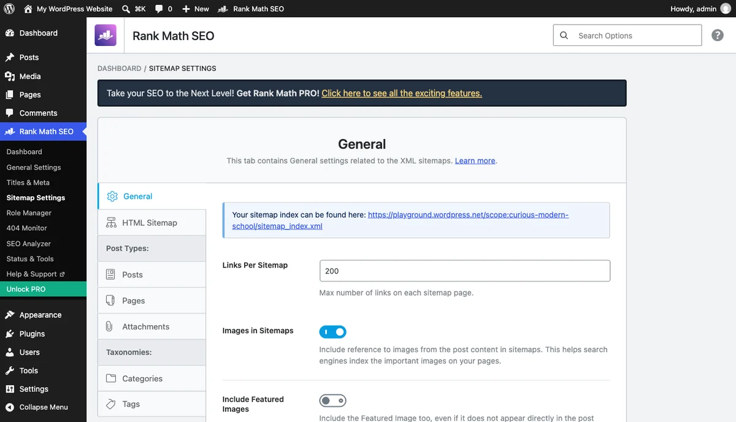Click the Posts document icon in tabs
Screen dimensions: 736x422
(x=110, y=275)
